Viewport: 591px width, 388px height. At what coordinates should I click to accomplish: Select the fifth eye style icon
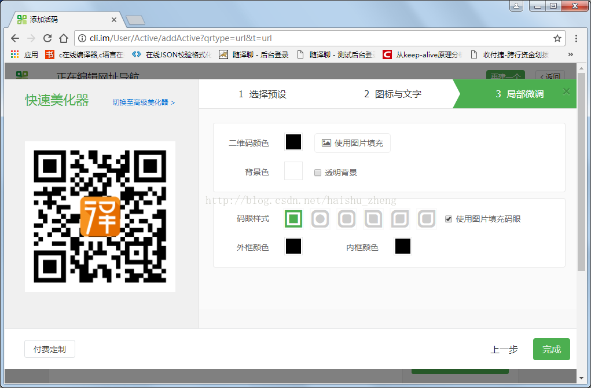(x=400, y=219)
